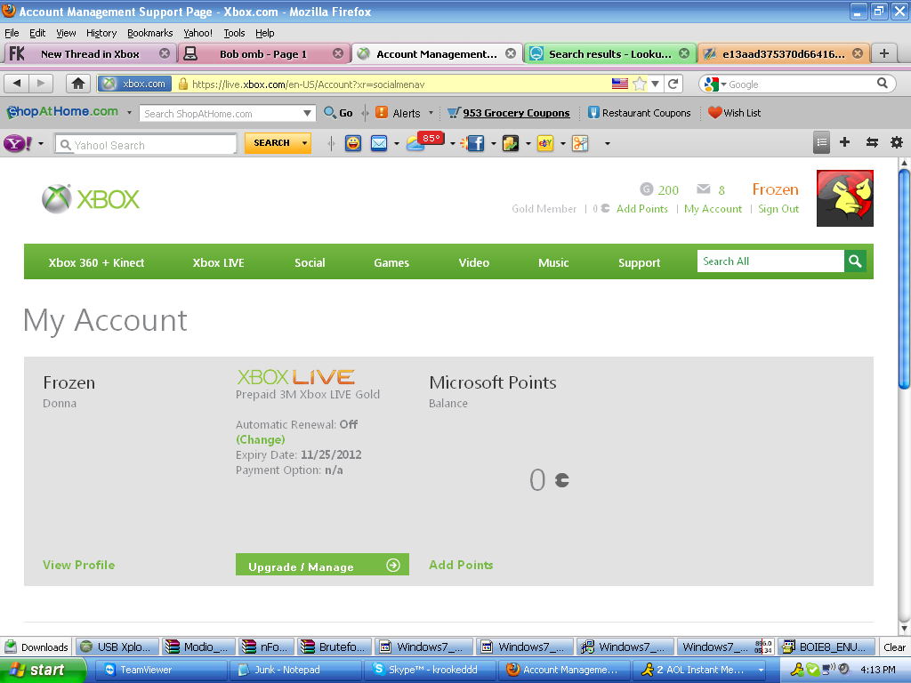Click Add Points under Microsoft Points balance
Screen dimensions: 911x683
point(461,565)
